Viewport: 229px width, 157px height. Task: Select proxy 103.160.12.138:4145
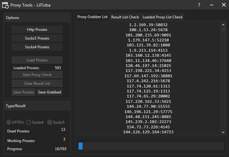(148, 55)
